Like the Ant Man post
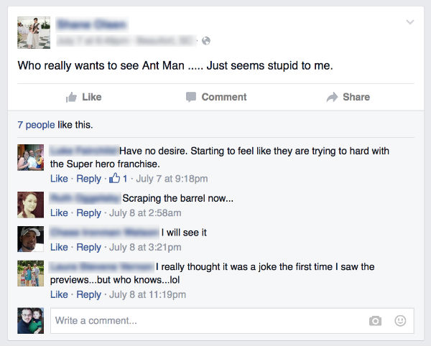Viewport: 431px width, 346px height. 83,97
